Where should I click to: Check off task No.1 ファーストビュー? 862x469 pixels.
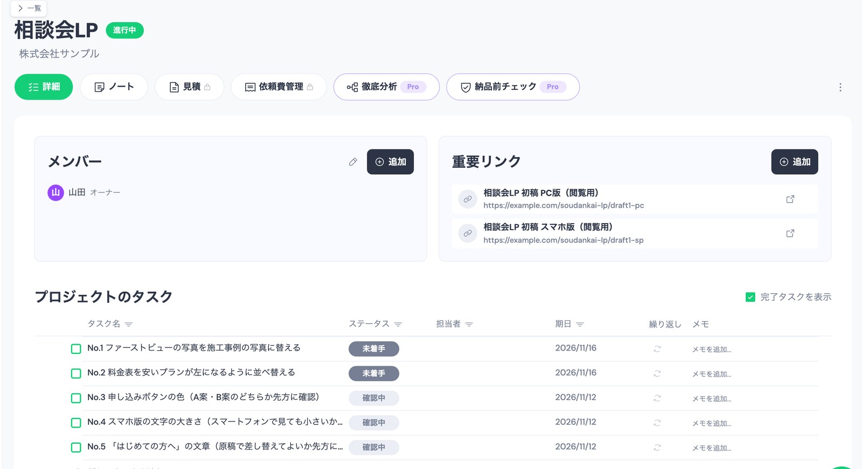click(x=76, y=349)
